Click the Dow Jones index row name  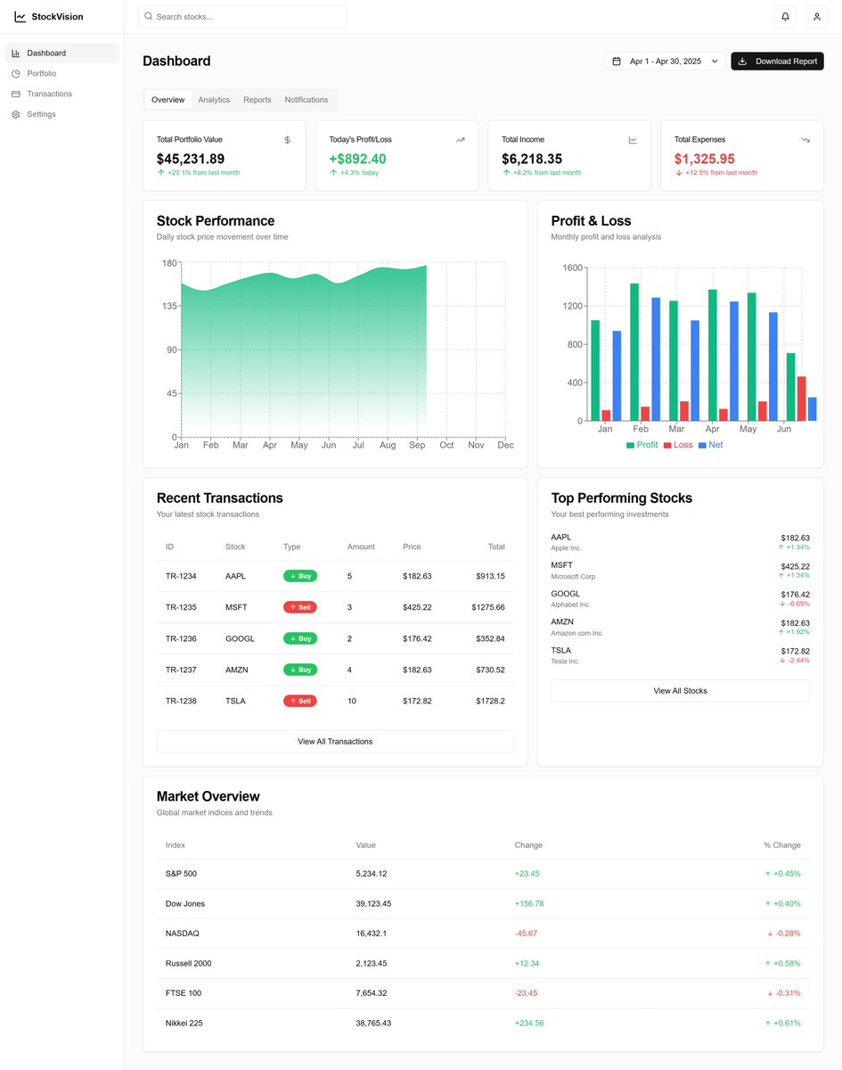coord(185,903)
